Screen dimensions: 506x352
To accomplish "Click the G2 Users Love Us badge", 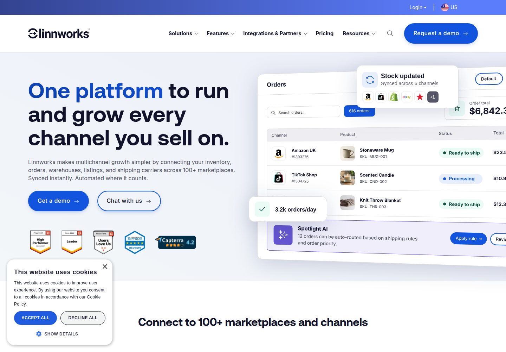I will point(103,242).
